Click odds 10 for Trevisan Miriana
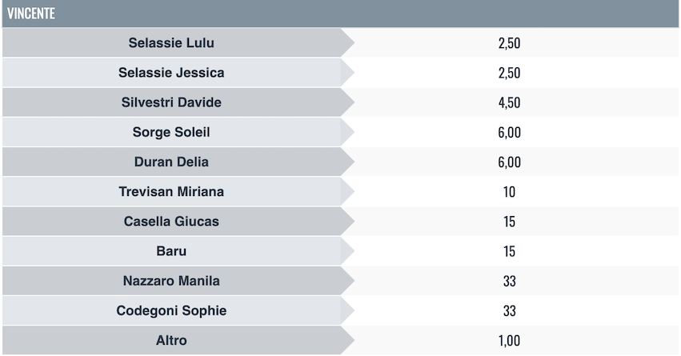 pos(509,192)
